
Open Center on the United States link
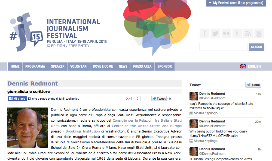point(147,126)
